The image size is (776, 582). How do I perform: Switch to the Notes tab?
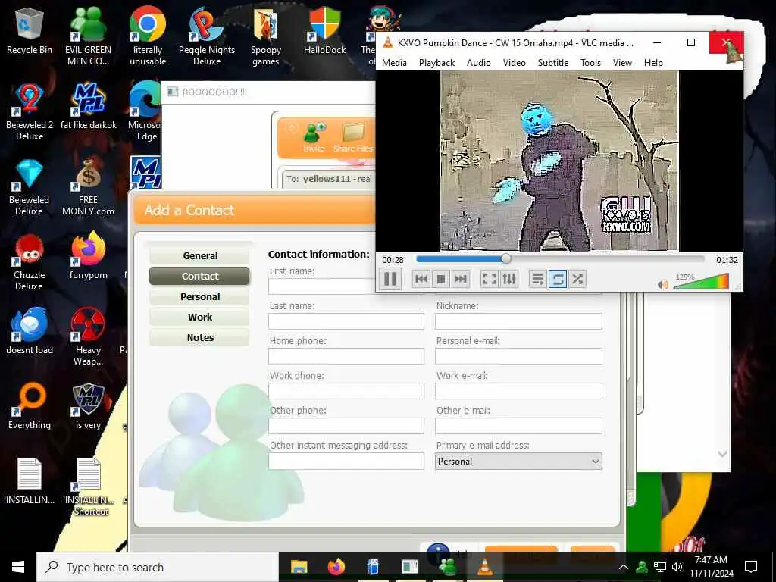click(200, 337)
